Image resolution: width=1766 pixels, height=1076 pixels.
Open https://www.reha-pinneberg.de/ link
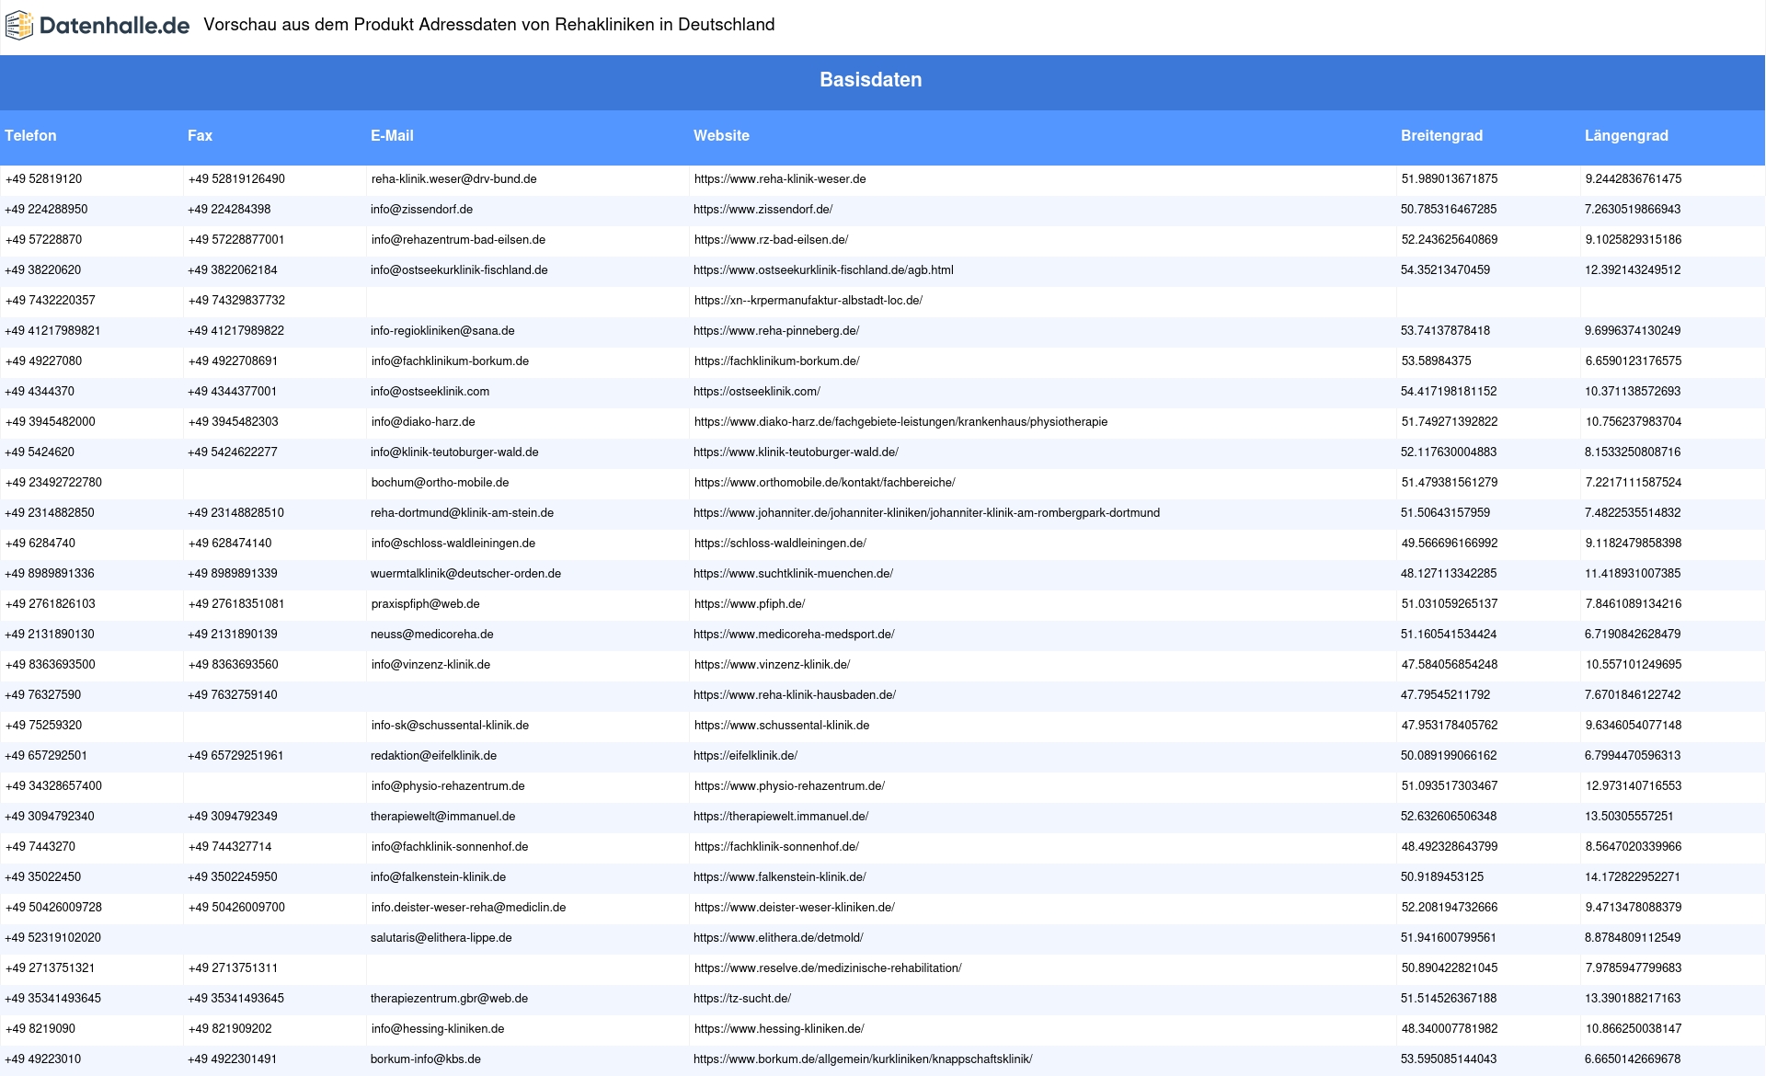(x=776, y=331)
